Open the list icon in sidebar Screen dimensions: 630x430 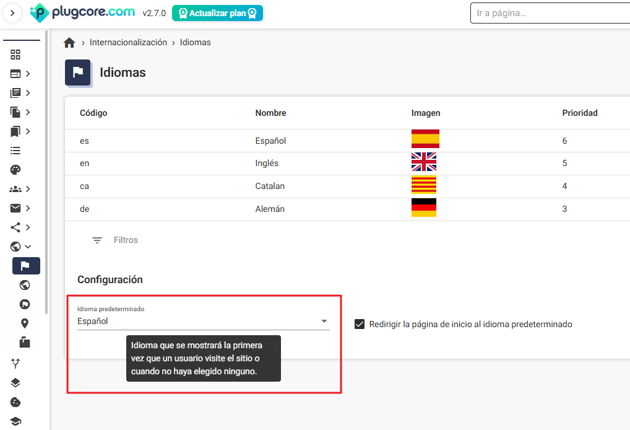point(15,151)
